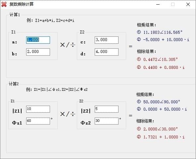Click input field c containing 3.000
Viewport: 196px width, 159px height.
(107, 40)
